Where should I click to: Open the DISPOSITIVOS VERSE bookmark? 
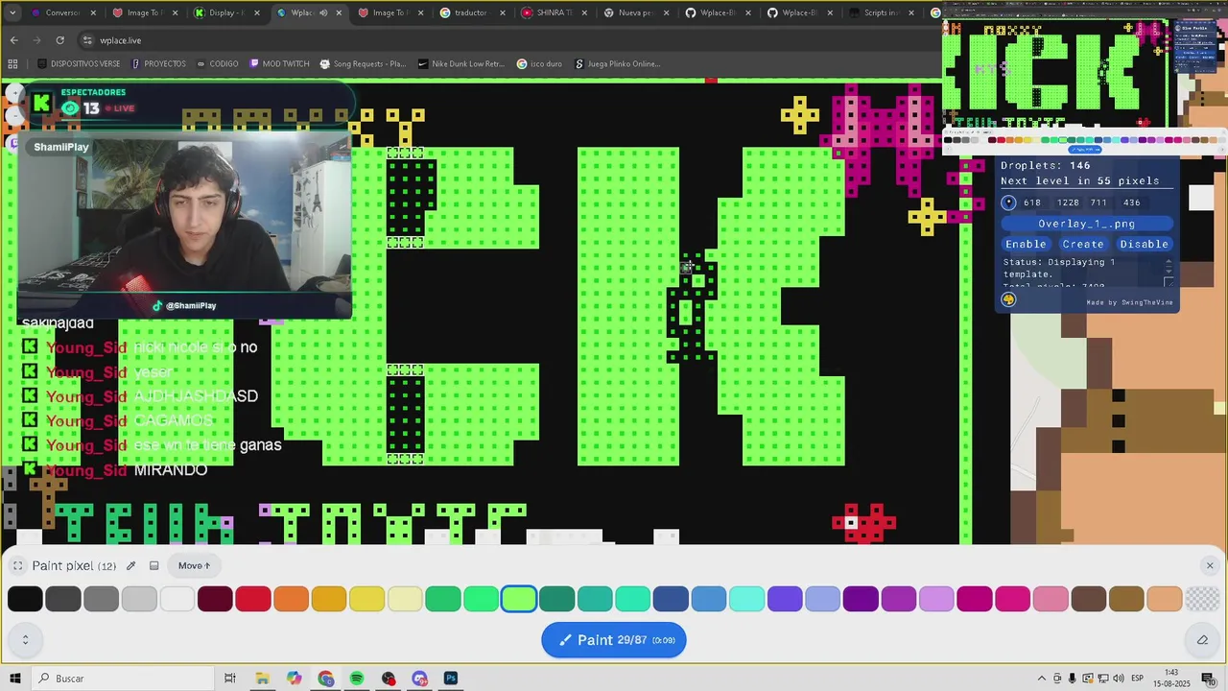pyautogui.click(x=79, y=64)
